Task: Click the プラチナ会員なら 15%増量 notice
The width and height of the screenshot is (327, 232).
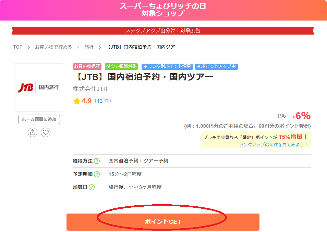Action: pyautogui.click(x=256, y=140)
